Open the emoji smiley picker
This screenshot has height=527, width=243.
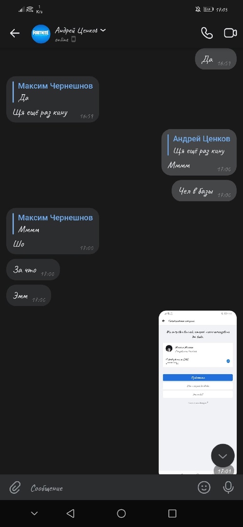pyautogui.click(x=204, y=487)
